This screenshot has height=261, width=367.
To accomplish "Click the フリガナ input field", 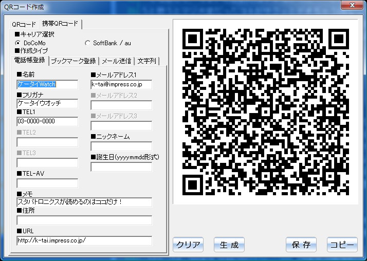I will click(x=47, y=103).
